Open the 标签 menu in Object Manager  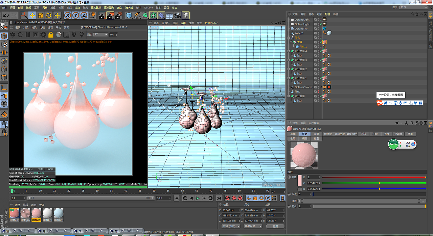[x=327, y=14]
